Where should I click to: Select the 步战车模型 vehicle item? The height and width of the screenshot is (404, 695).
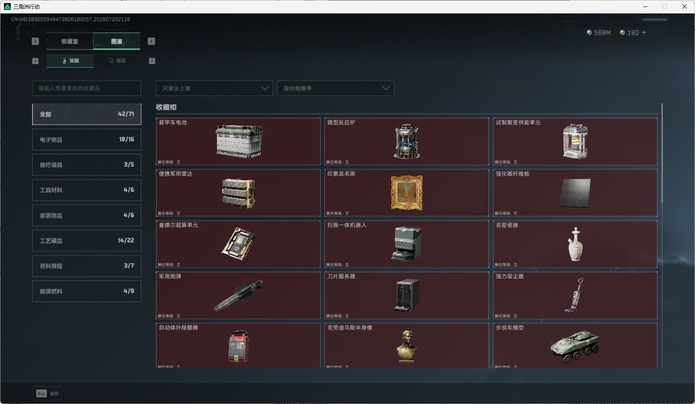click(x=575, y=346)
